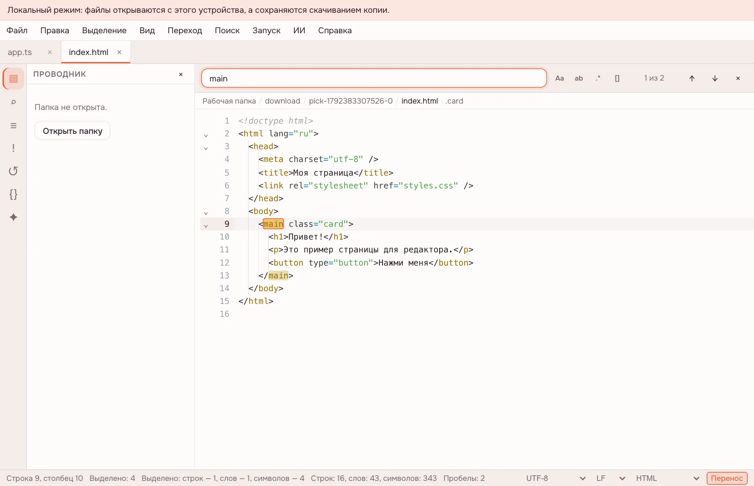Open the outline list icon in the sidebar

(14, 126)
